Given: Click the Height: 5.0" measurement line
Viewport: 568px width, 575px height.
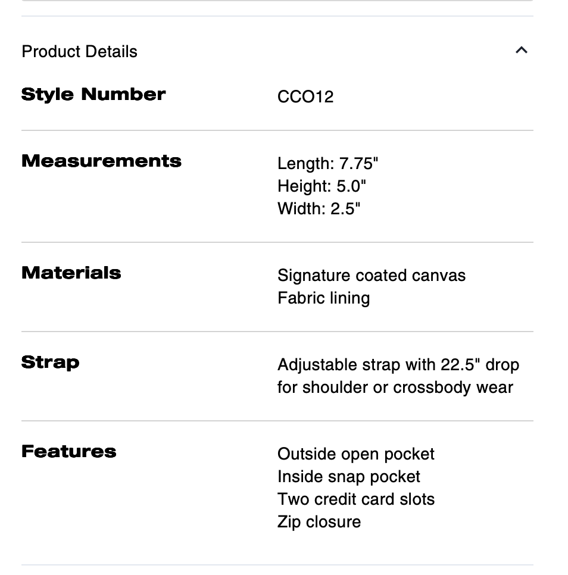Looking at the screenshot, I should click(x=322, y=186).
